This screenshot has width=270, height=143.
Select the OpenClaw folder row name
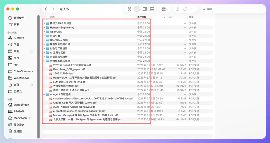click(56, 32)
